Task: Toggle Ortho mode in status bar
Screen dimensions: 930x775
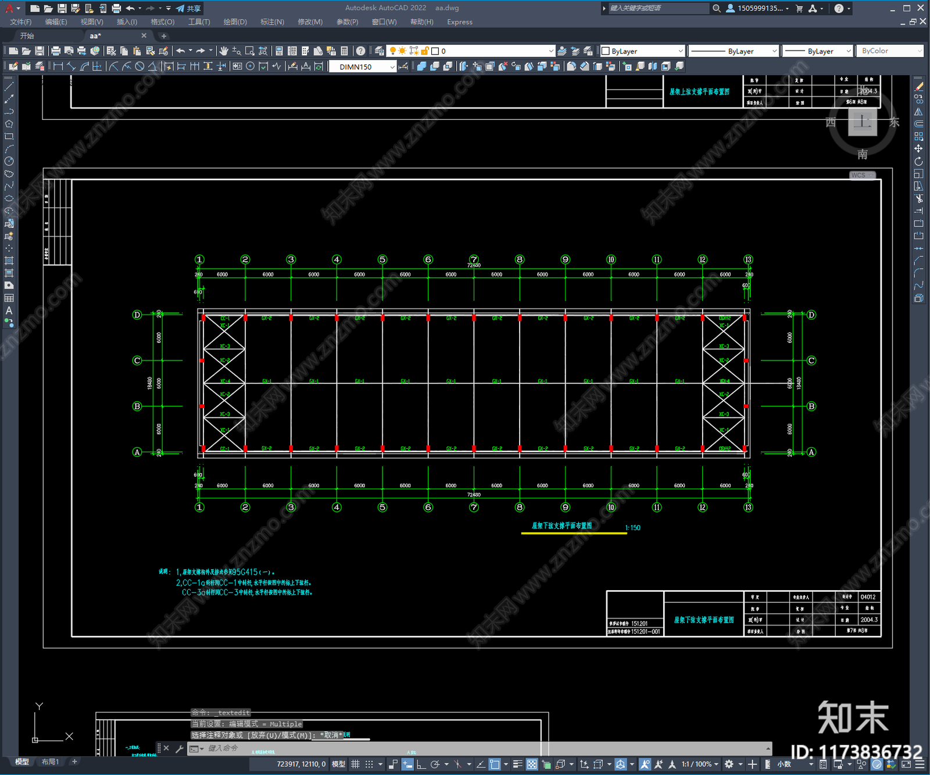Action: coord(421,764)
